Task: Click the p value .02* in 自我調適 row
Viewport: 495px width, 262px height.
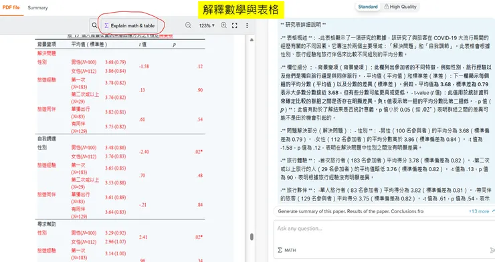Action: pos(199,152)
